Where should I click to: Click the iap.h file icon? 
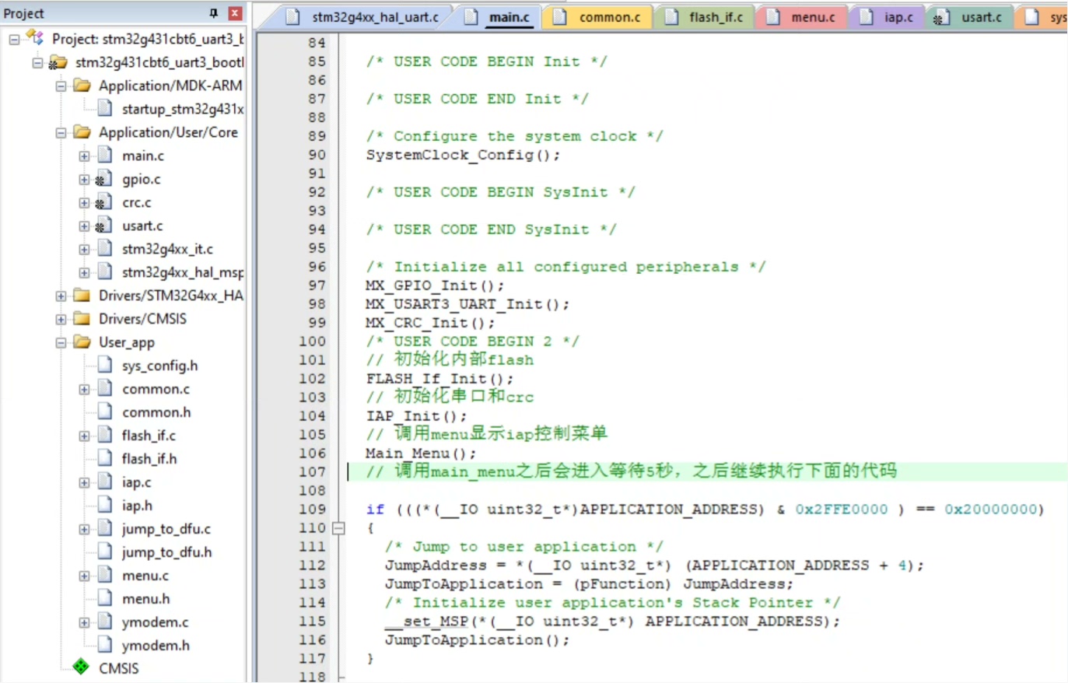coord(105,505)
